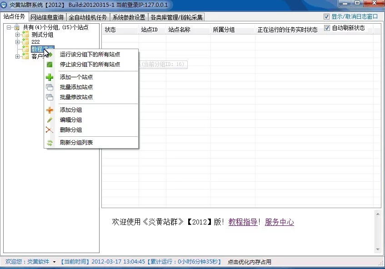The height and width of the screenshot is (269, 385).
Task: Click log panel scrollbar up arrow
Action: click(378, 214)
